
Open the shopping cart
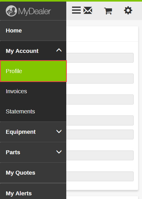click(x=108, y=11)
